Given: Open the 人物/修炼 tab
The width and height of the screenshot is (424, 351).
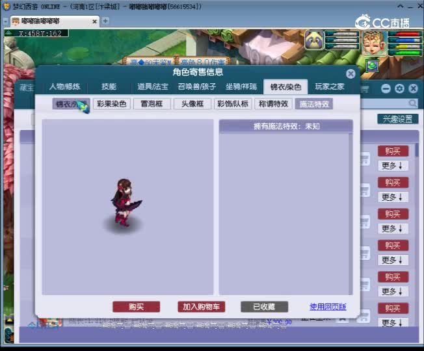Looking at the screenshot, I should coord(64,86).
